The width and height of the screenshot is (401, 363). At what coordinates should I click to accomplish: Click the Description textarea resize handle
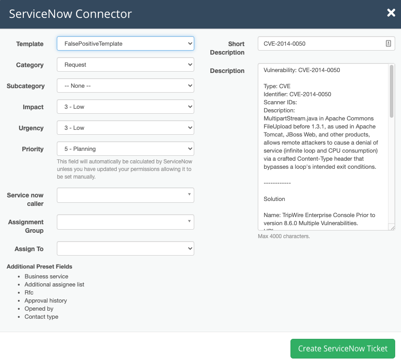(392, 227)
